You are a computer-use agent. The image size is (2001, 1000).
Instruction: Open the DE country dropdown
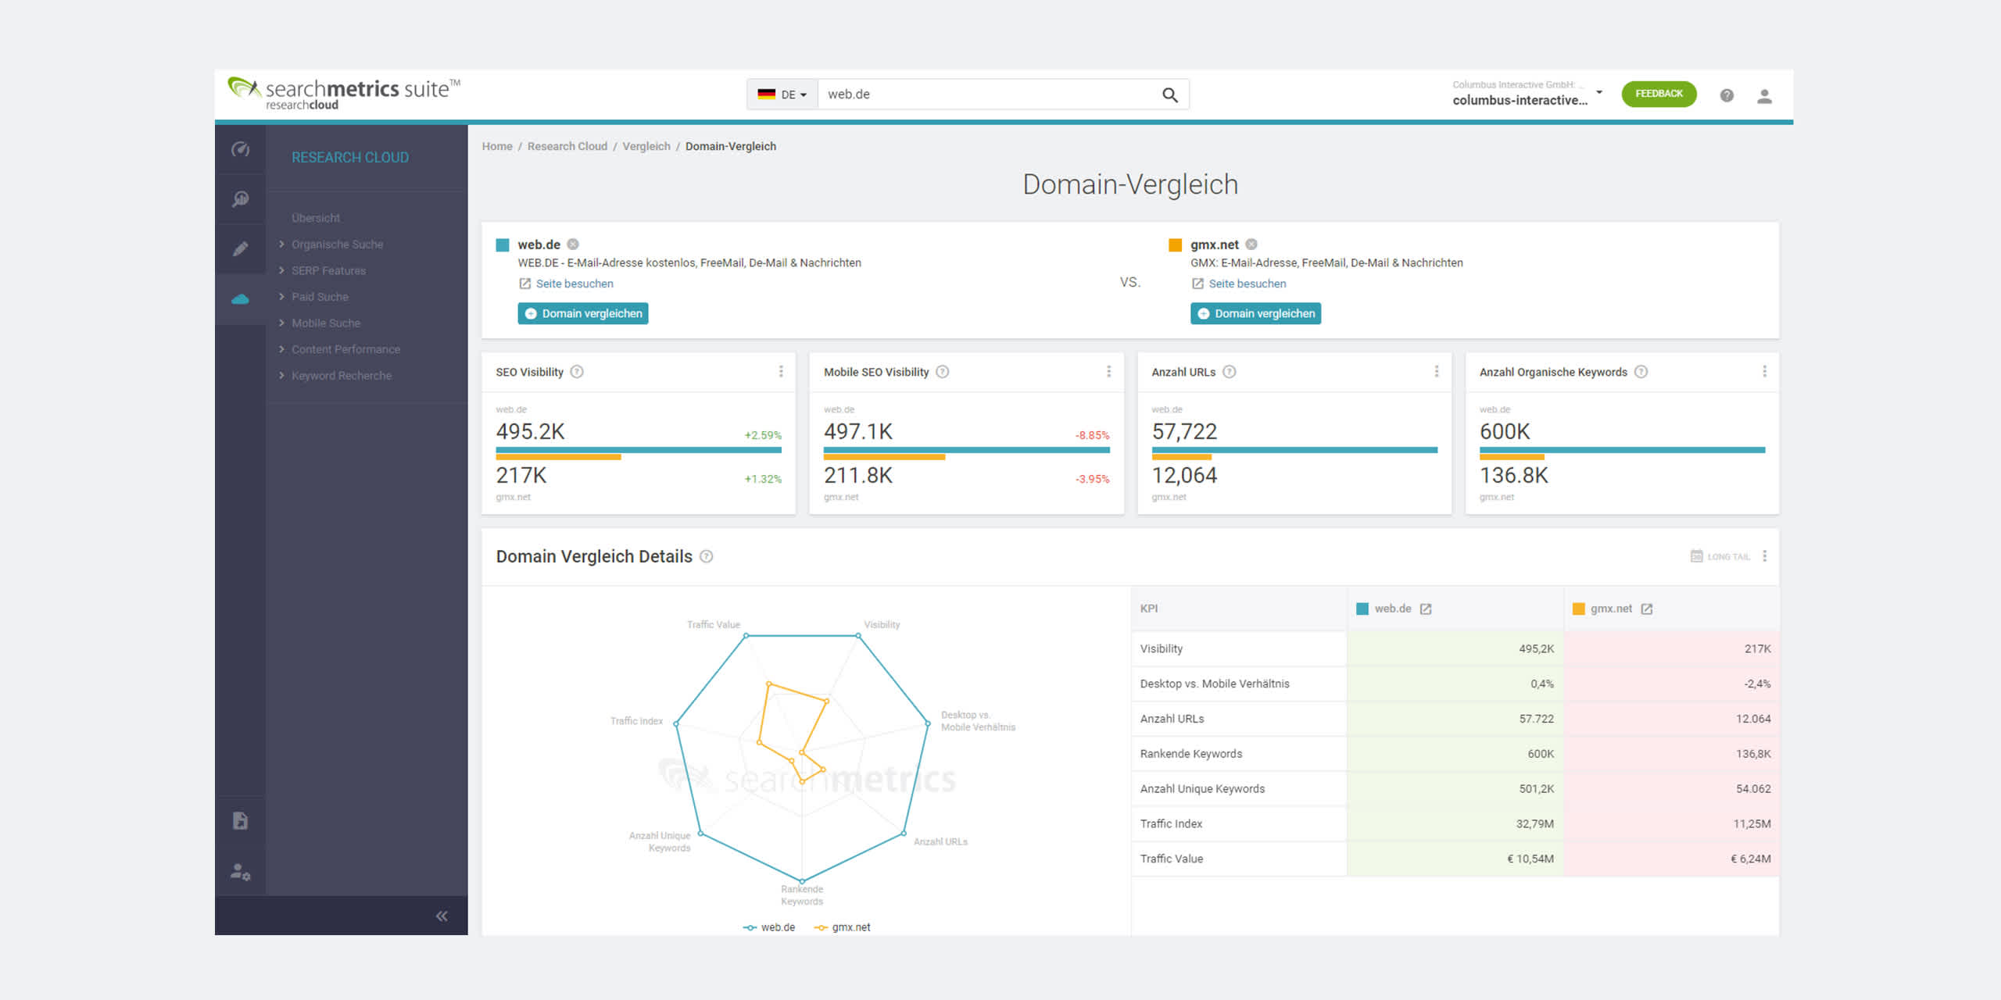(x=782, y=95)
